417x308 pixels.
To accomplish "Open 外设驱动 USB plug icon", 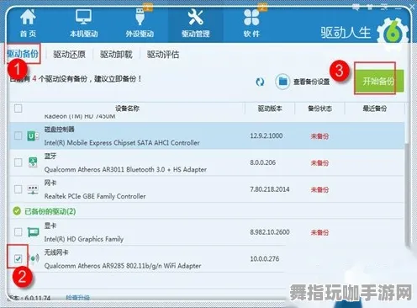I will (x=140, y=17).
